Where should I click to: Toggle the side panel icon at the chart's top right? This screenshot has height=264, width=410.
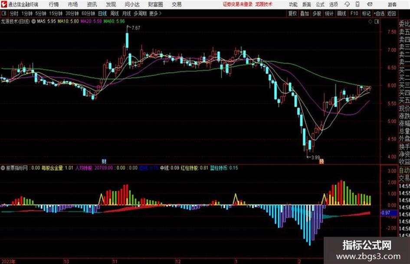coord(377,22)
